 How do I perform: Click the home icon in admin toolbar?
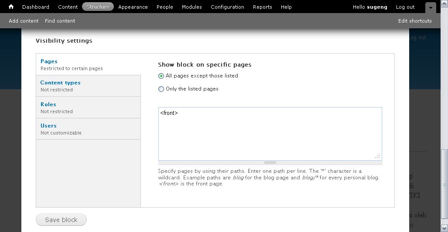point(11,7)
